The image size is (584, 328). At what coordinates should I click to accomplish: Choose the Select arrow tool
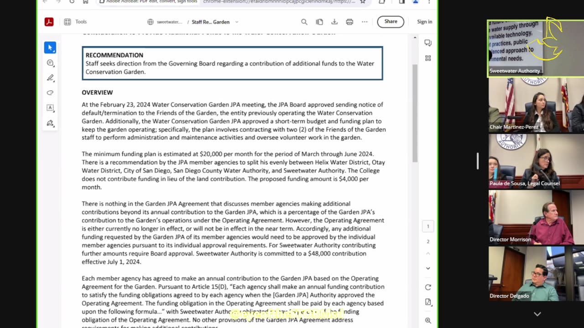(50, 48)
